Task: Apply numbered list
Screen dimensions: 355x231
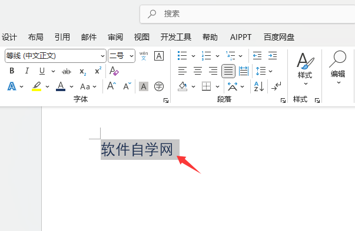Action: pyautogui.click(x=206, y=56)
